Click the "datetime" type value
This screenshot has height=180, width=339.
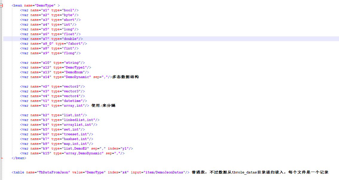point(73,101)
